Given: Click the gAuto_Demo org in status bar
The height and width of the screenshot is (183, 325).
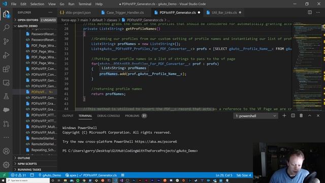Looking at the screenshot, I should (x=50, y=175).
